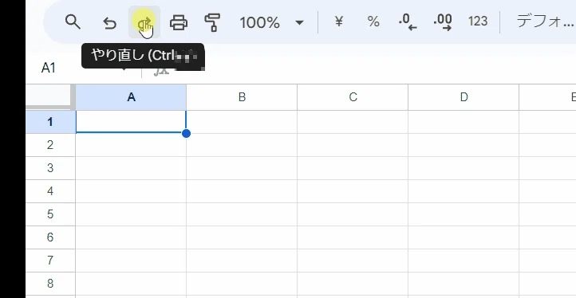Open the 100% zoom dropdown
Screen dimensions: 576x298
[272, 23]
